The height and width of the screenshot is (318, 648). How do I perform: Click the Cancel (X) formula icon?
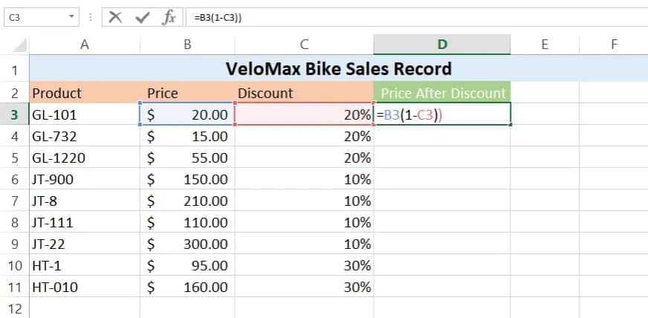click(115, 17)
